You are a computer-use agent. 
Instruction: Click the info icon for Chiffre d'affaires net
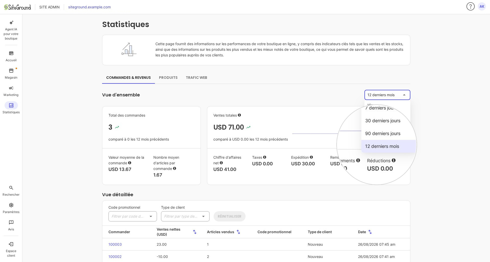tap(221, 163)
